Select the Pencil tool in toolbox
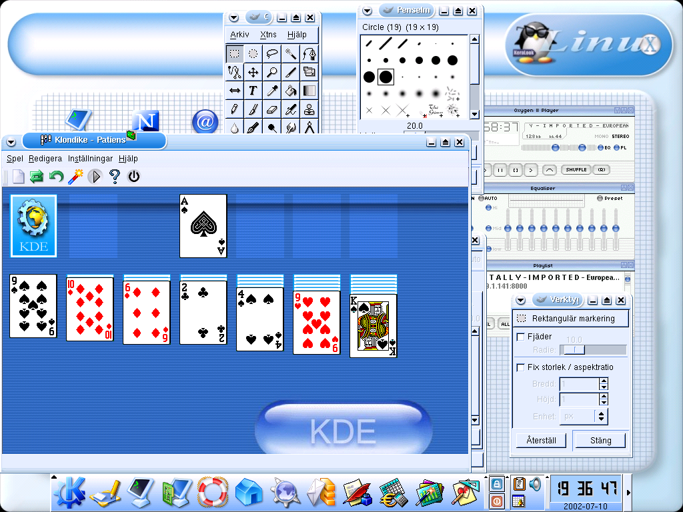The image size is (683, 512). (234, 109)
